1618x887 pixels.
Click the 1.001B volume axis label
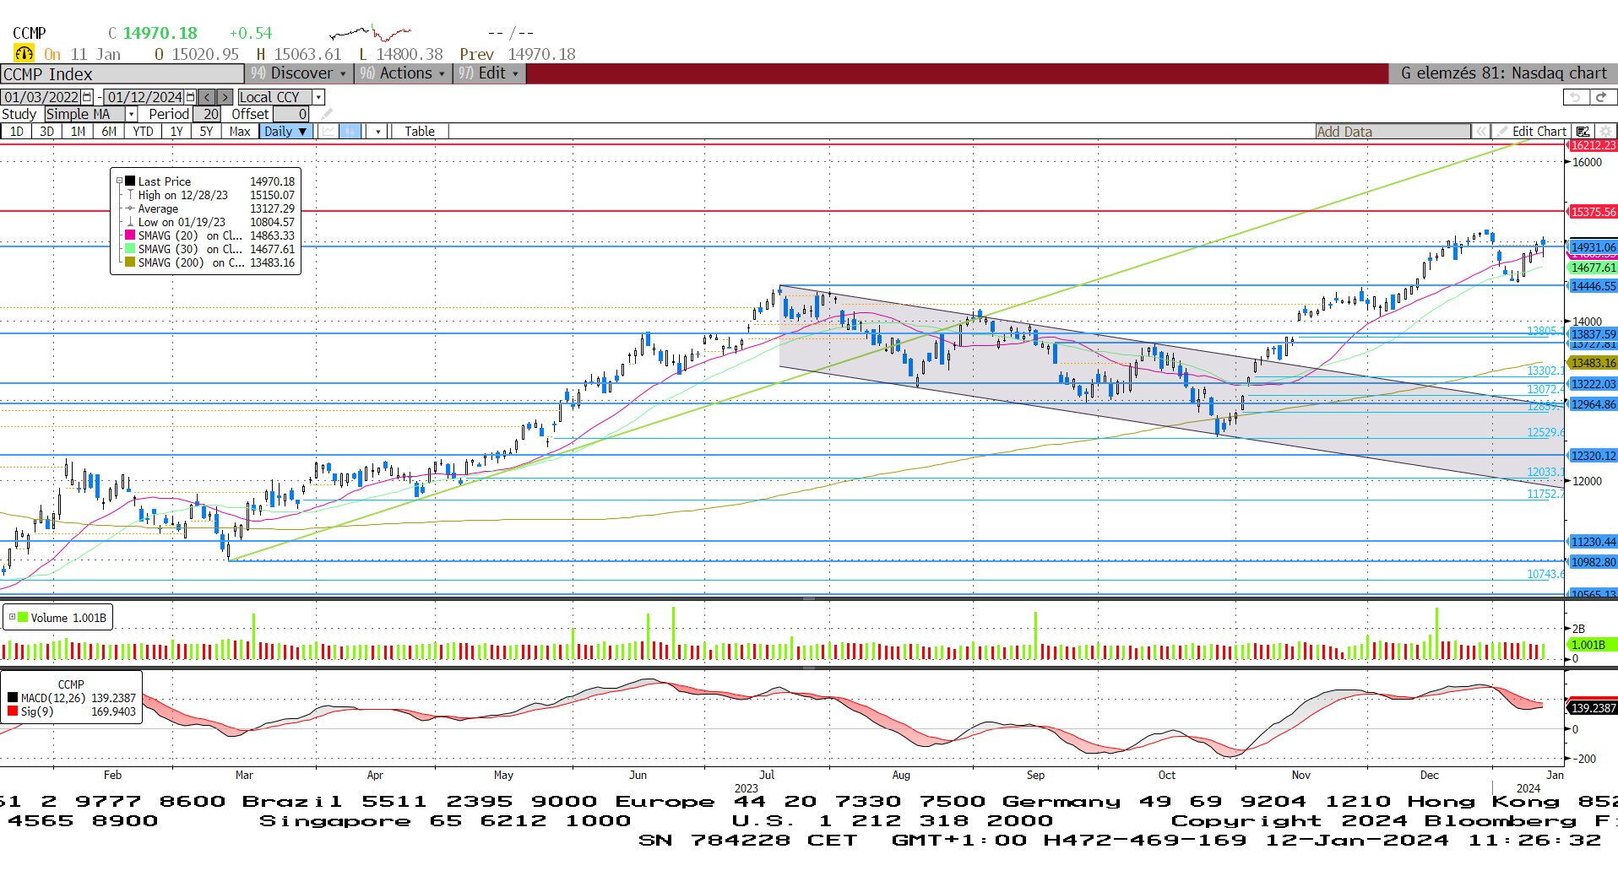(1593, 645)
